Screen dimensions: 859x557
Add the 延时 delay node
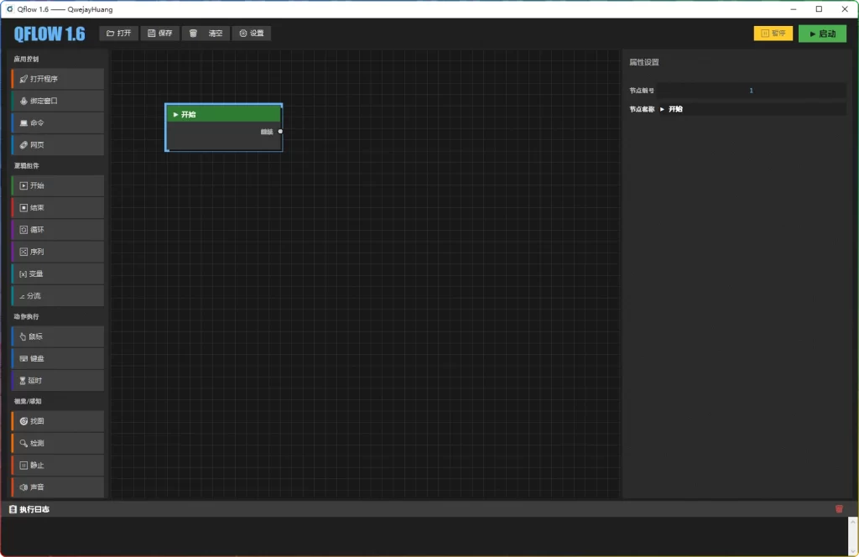tap(58, 380)
